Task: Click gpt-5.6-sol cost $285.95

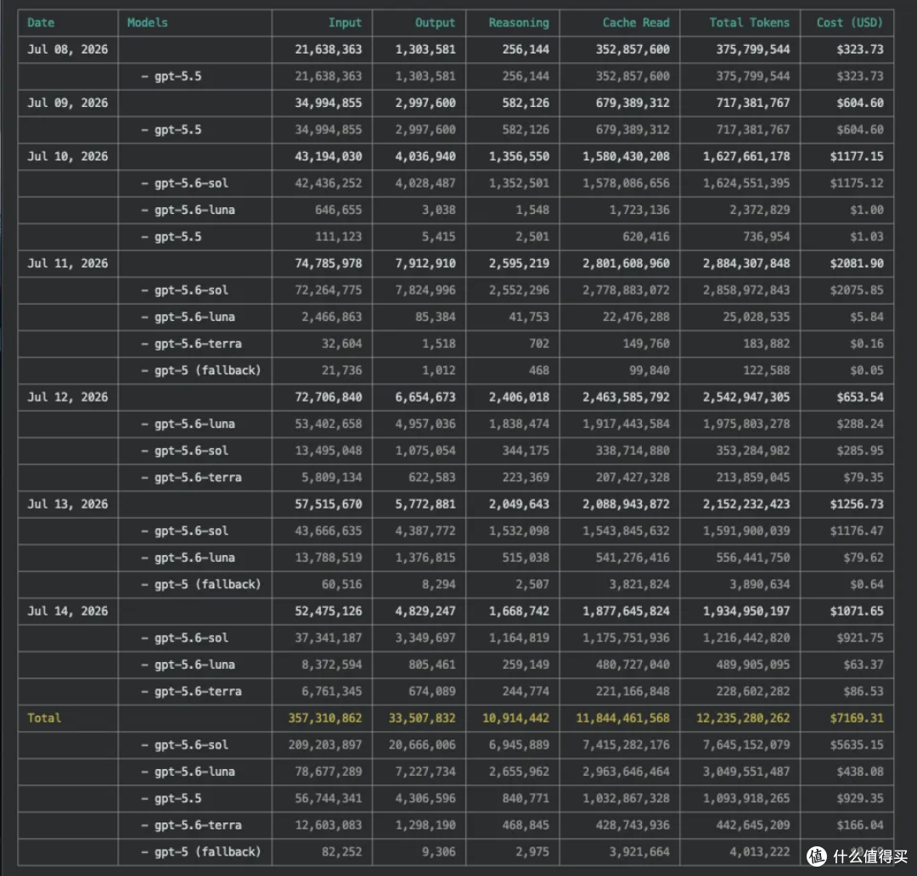Action: 859,451
